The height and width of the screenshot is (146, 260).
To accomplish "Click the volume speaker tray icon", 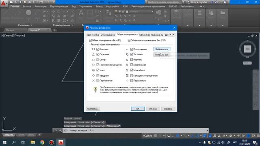I will click(x=223, y=142).
